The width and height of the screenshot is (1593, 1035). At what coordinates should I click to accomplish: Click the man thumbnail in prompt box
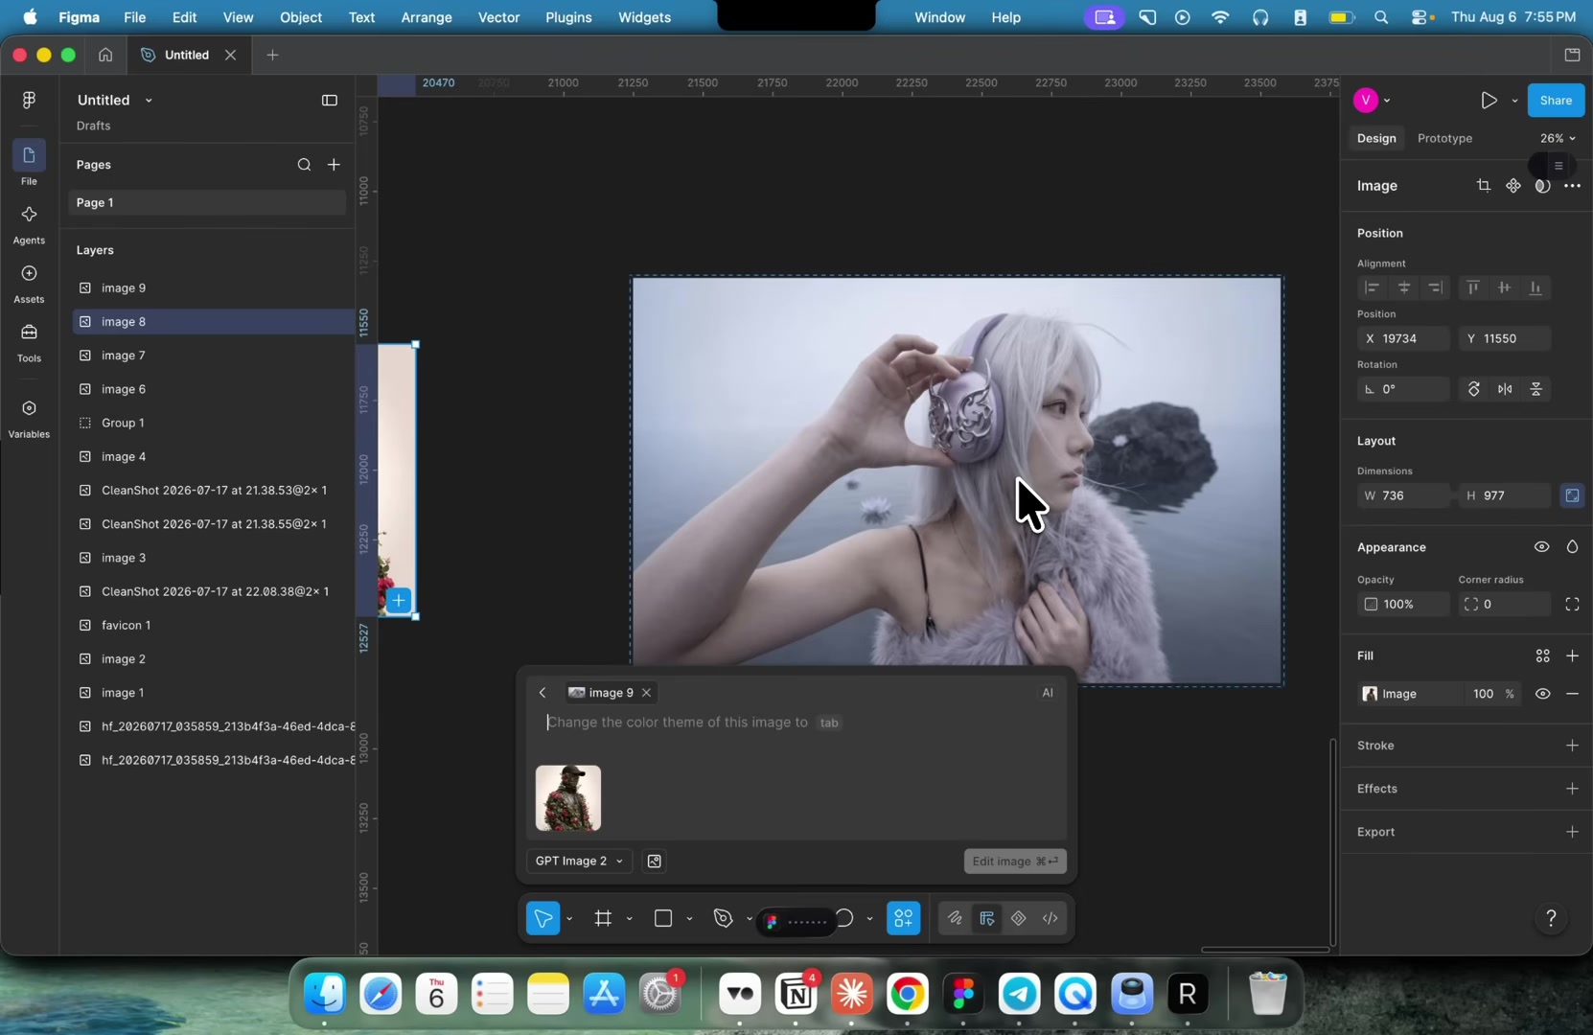[x=568, y=797]
